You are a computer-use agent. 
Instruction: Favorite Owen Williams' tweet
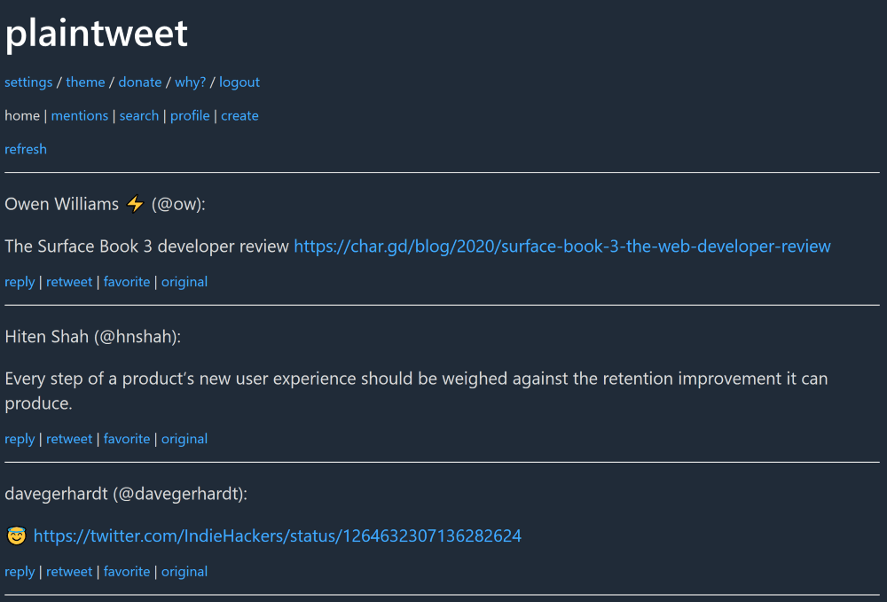[127, 282]
